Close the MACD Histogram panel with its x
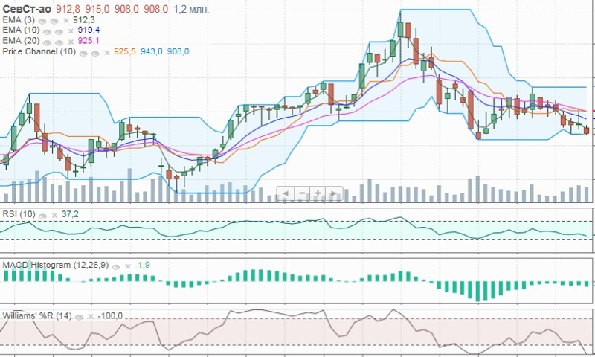The image size is (595, 357). click(x=128, y=266)
